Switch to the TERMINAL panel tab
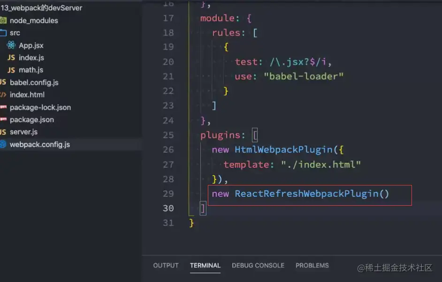 click(205, 266)
